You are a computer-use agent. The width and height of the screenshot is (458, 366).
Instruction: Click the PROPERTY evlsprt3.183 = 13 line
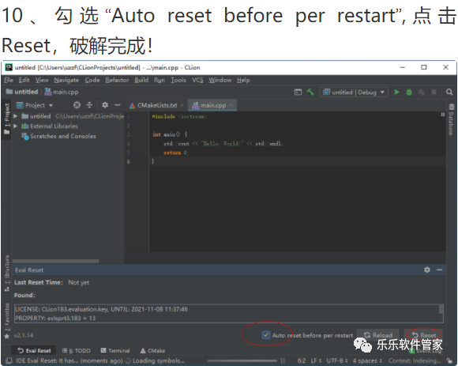click(x=55, y=318)
